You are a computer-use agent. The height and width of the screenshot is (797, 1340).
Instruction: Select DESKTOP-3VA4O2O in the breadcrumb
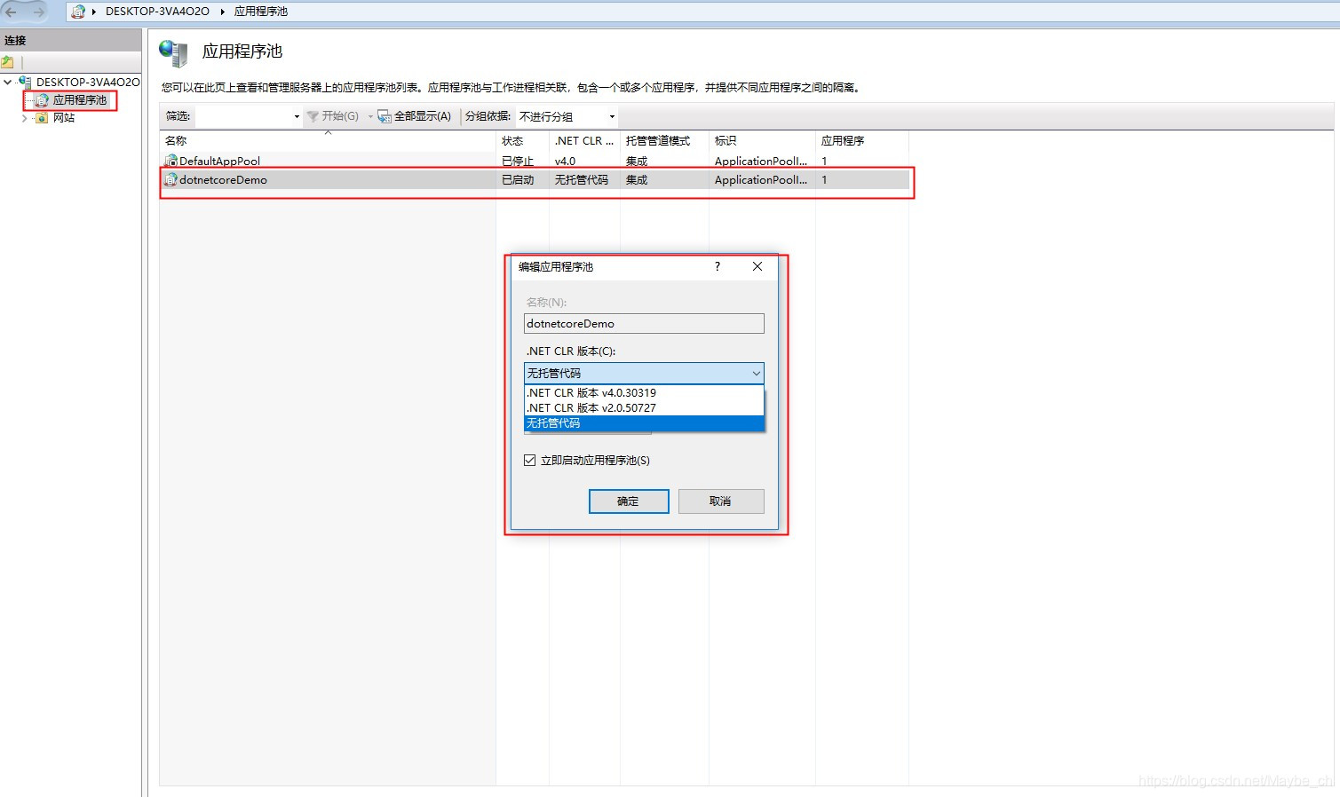pos(157,12)
